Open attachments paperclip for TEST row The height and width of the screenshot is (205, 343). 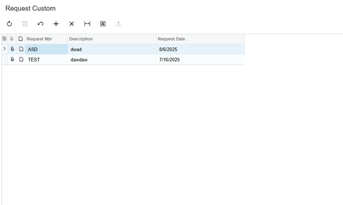pos(13,59)
